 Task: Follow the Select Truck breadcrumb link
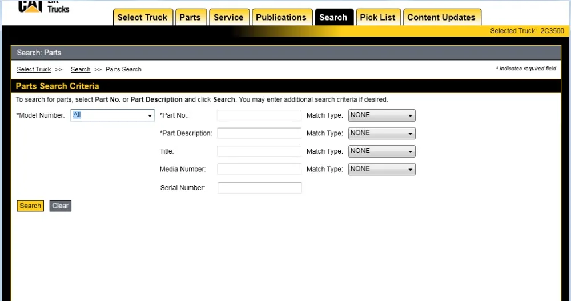pyautogui.click(x=34, y=69)
